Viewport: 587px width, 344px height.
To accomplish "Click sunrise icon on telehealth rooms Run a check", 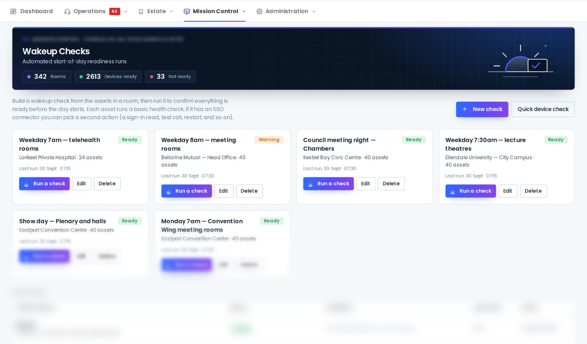I will click(x=26, y=184).
